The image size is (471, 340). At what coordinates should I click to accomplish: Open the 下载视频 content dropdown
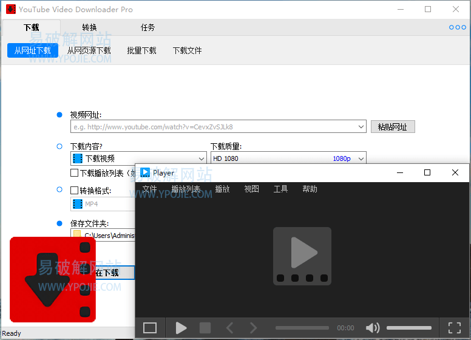click(x=138, y=158)
